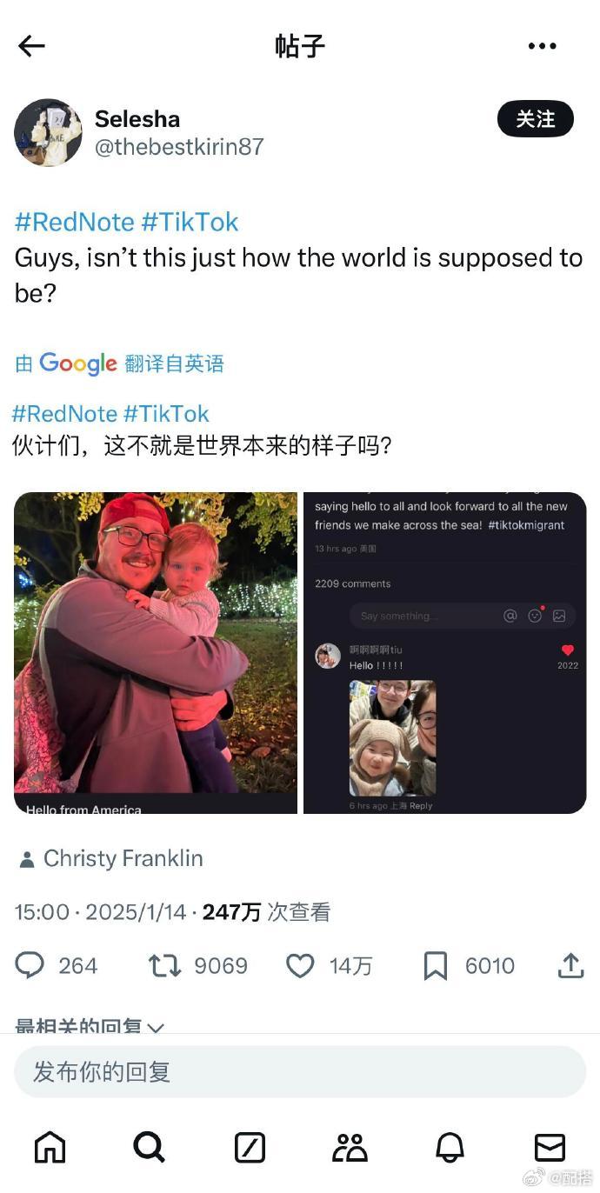Expand the 最相关的回复 sort dropdown
The image size is (600, 1193).
[x=90, y=1026]
